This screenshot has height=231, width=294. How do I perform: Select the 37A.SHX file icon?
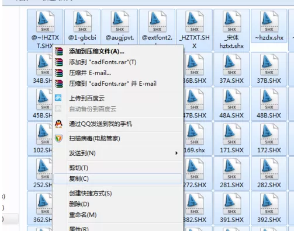point(232,65)
